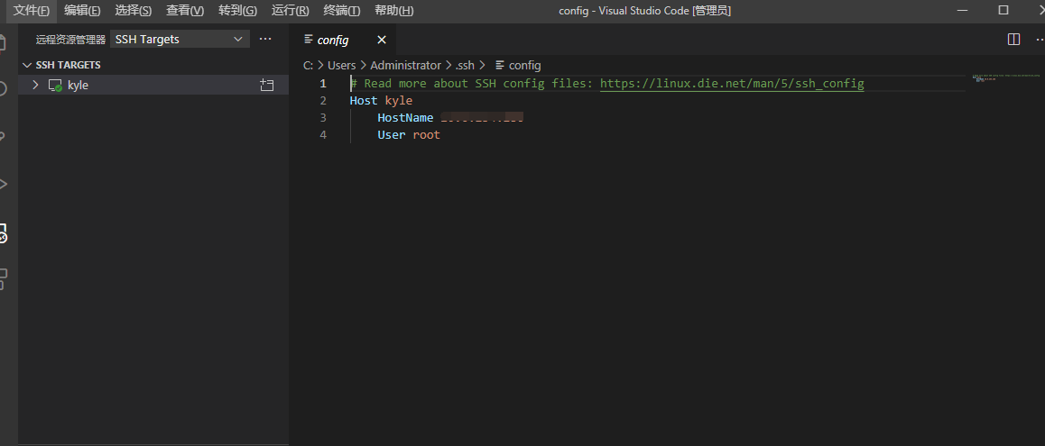Open the SSH Targets dropdown
Screen dimensions: 1045x446
pyautogui.click(x=180, y=40)
